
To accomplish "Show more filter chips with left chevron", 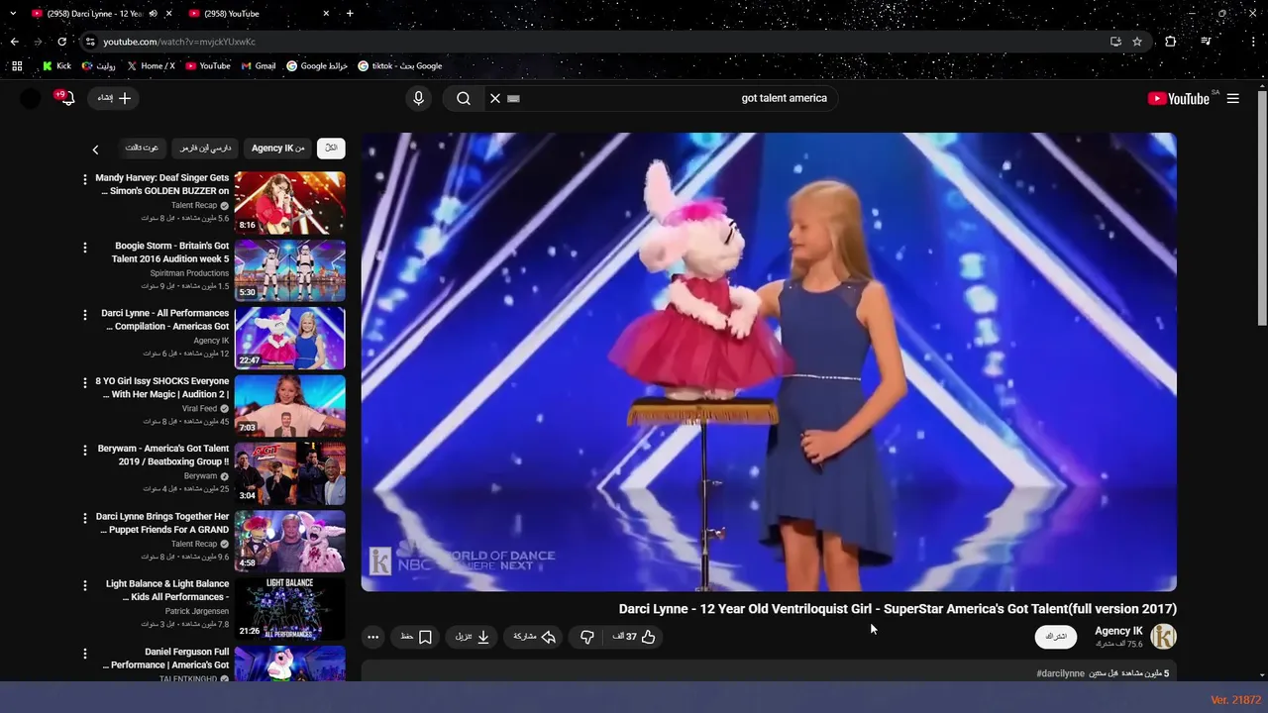I will point(95,150).
